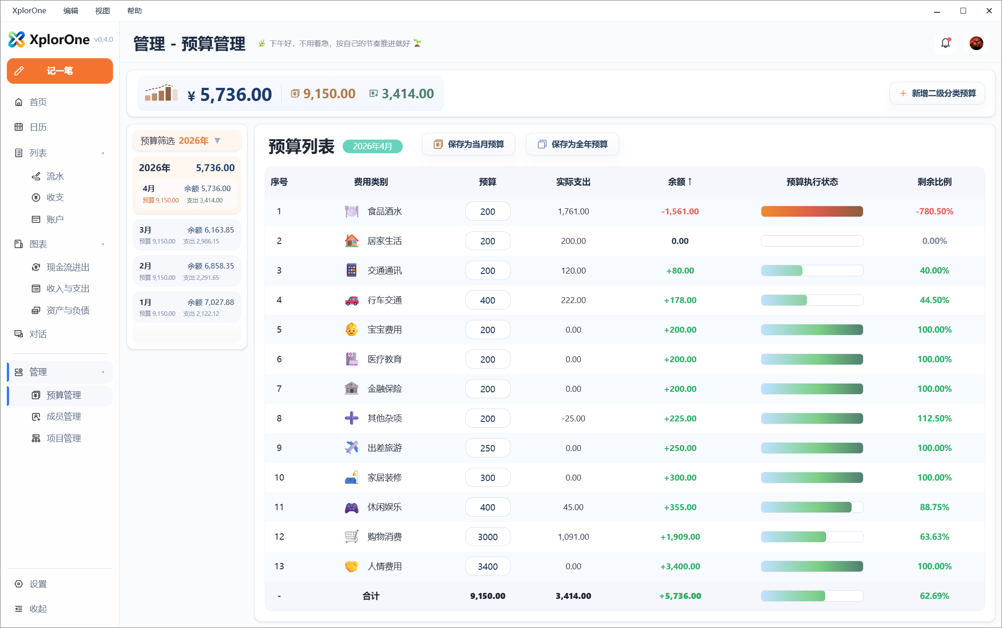The width and height of the screenshot is (1002, 628).
Task: Click the 记一笔 button
Action: tap(60, 71)
